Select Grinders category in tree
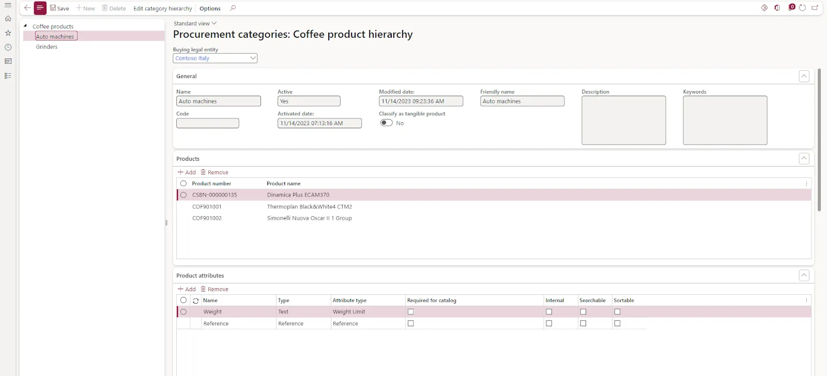This screenshot has width=827, height=376. pyautogui.click(x=47, y=47)
